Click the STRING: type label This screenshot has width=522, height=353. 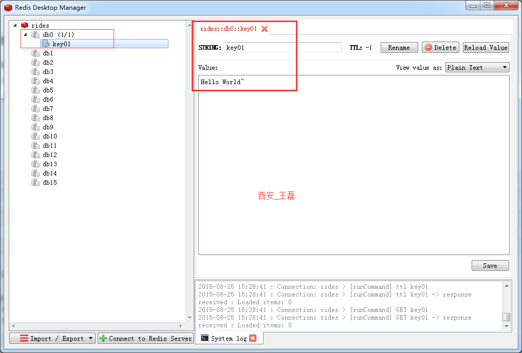(x=210, y=48)
